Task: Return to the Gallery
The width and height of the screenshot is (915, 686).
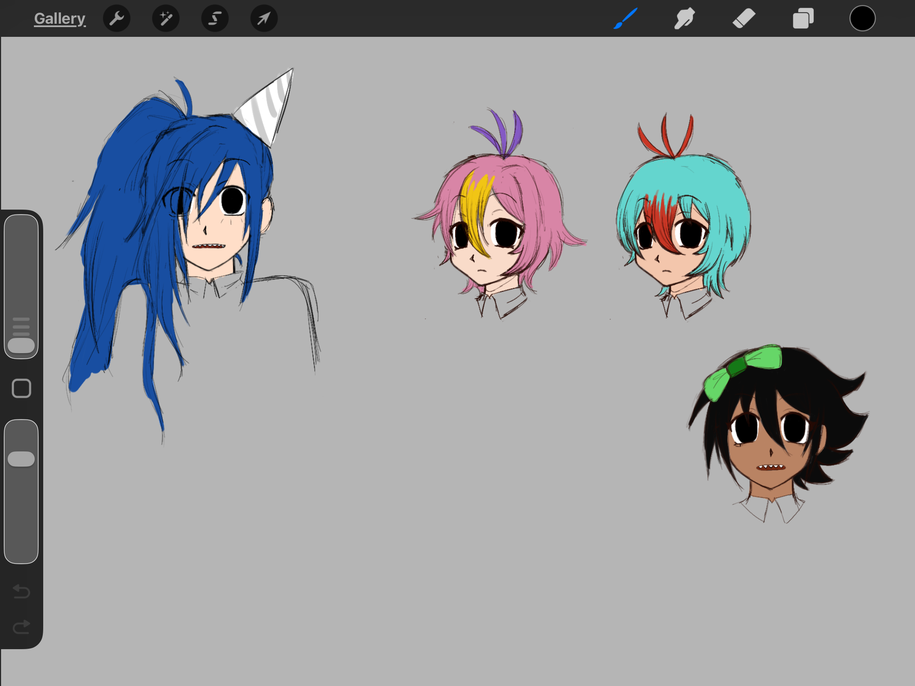Action: 60,19
